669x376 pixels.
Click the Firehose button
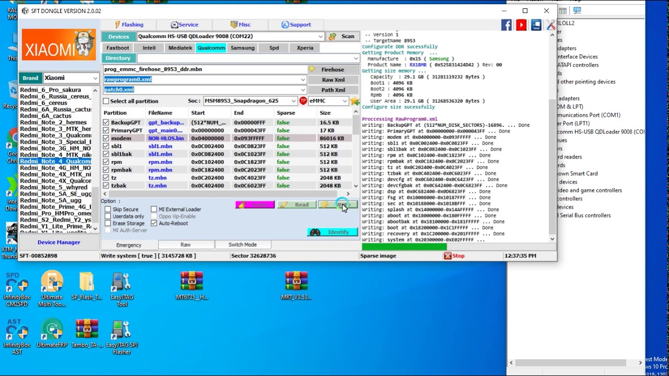pyautogui.click(x=333, y=69)
